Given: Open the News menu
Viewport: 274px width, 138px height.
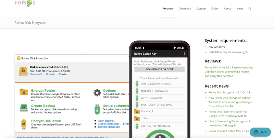Looking at the screenshot, I should (240, 9).
